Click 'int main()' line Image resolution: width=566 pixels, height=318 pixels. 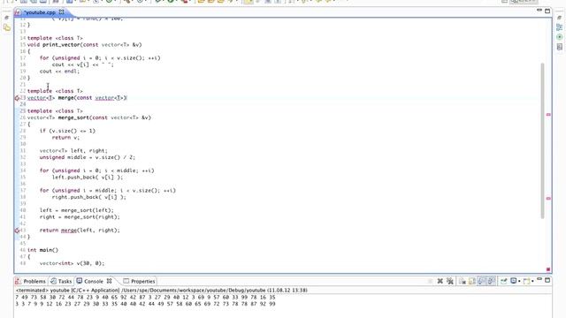click(42, 250)
